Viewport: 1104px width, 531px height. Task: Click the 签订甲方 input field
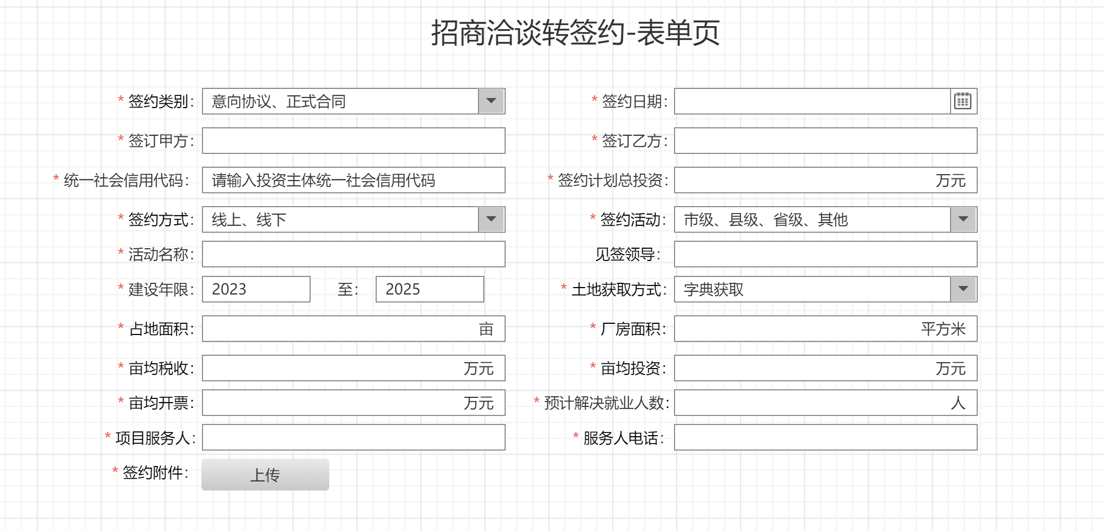coord(353,141)
